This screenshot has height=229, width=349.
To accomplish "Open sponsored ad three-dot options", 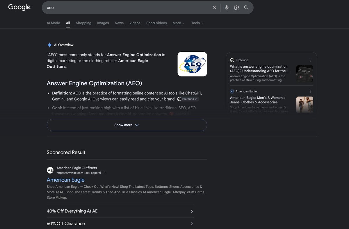I will pyautogui.click(x=105, y=173).
